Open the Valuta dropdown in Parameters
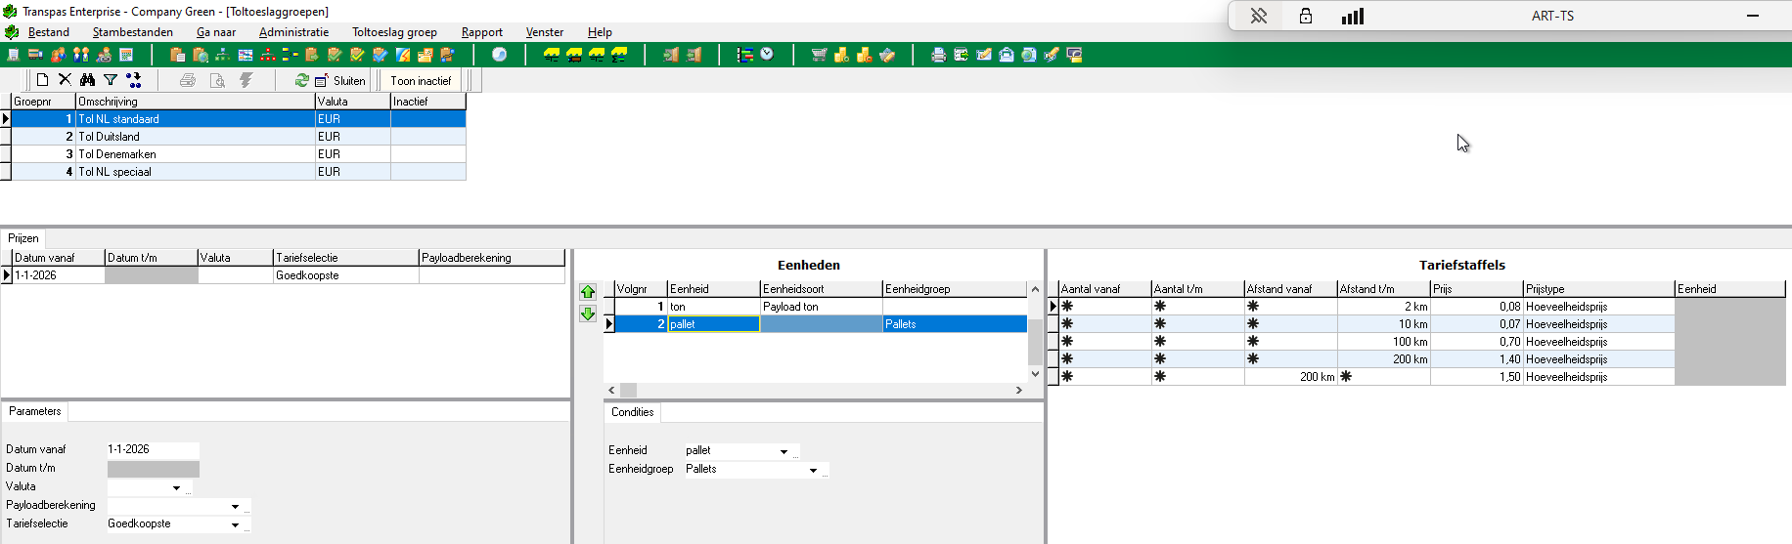The height and width of the screenshot is (544, 1792). 176,487
